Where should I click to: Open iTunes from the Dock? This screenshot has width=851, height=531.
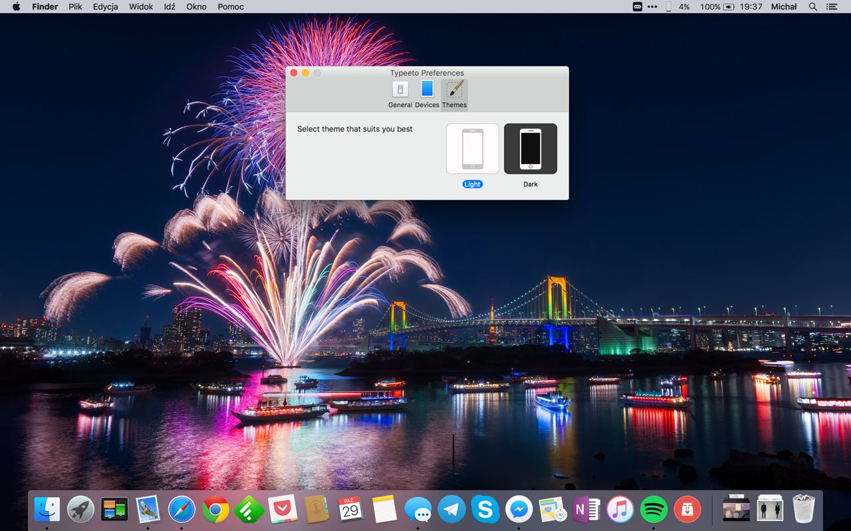coord(620,509)
